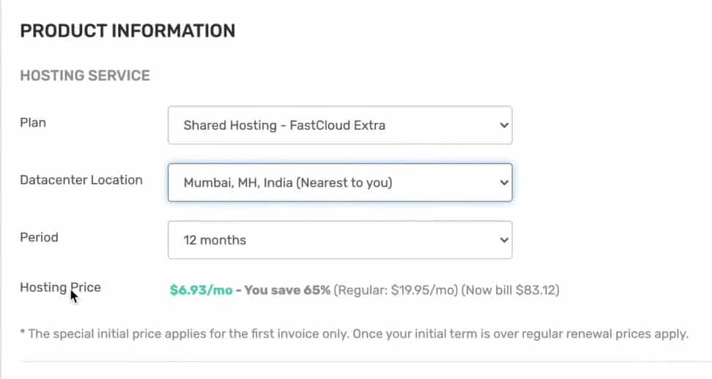Open the Period dropdown chevron
This screenshot has height=379, width=712.
(503, 240)
